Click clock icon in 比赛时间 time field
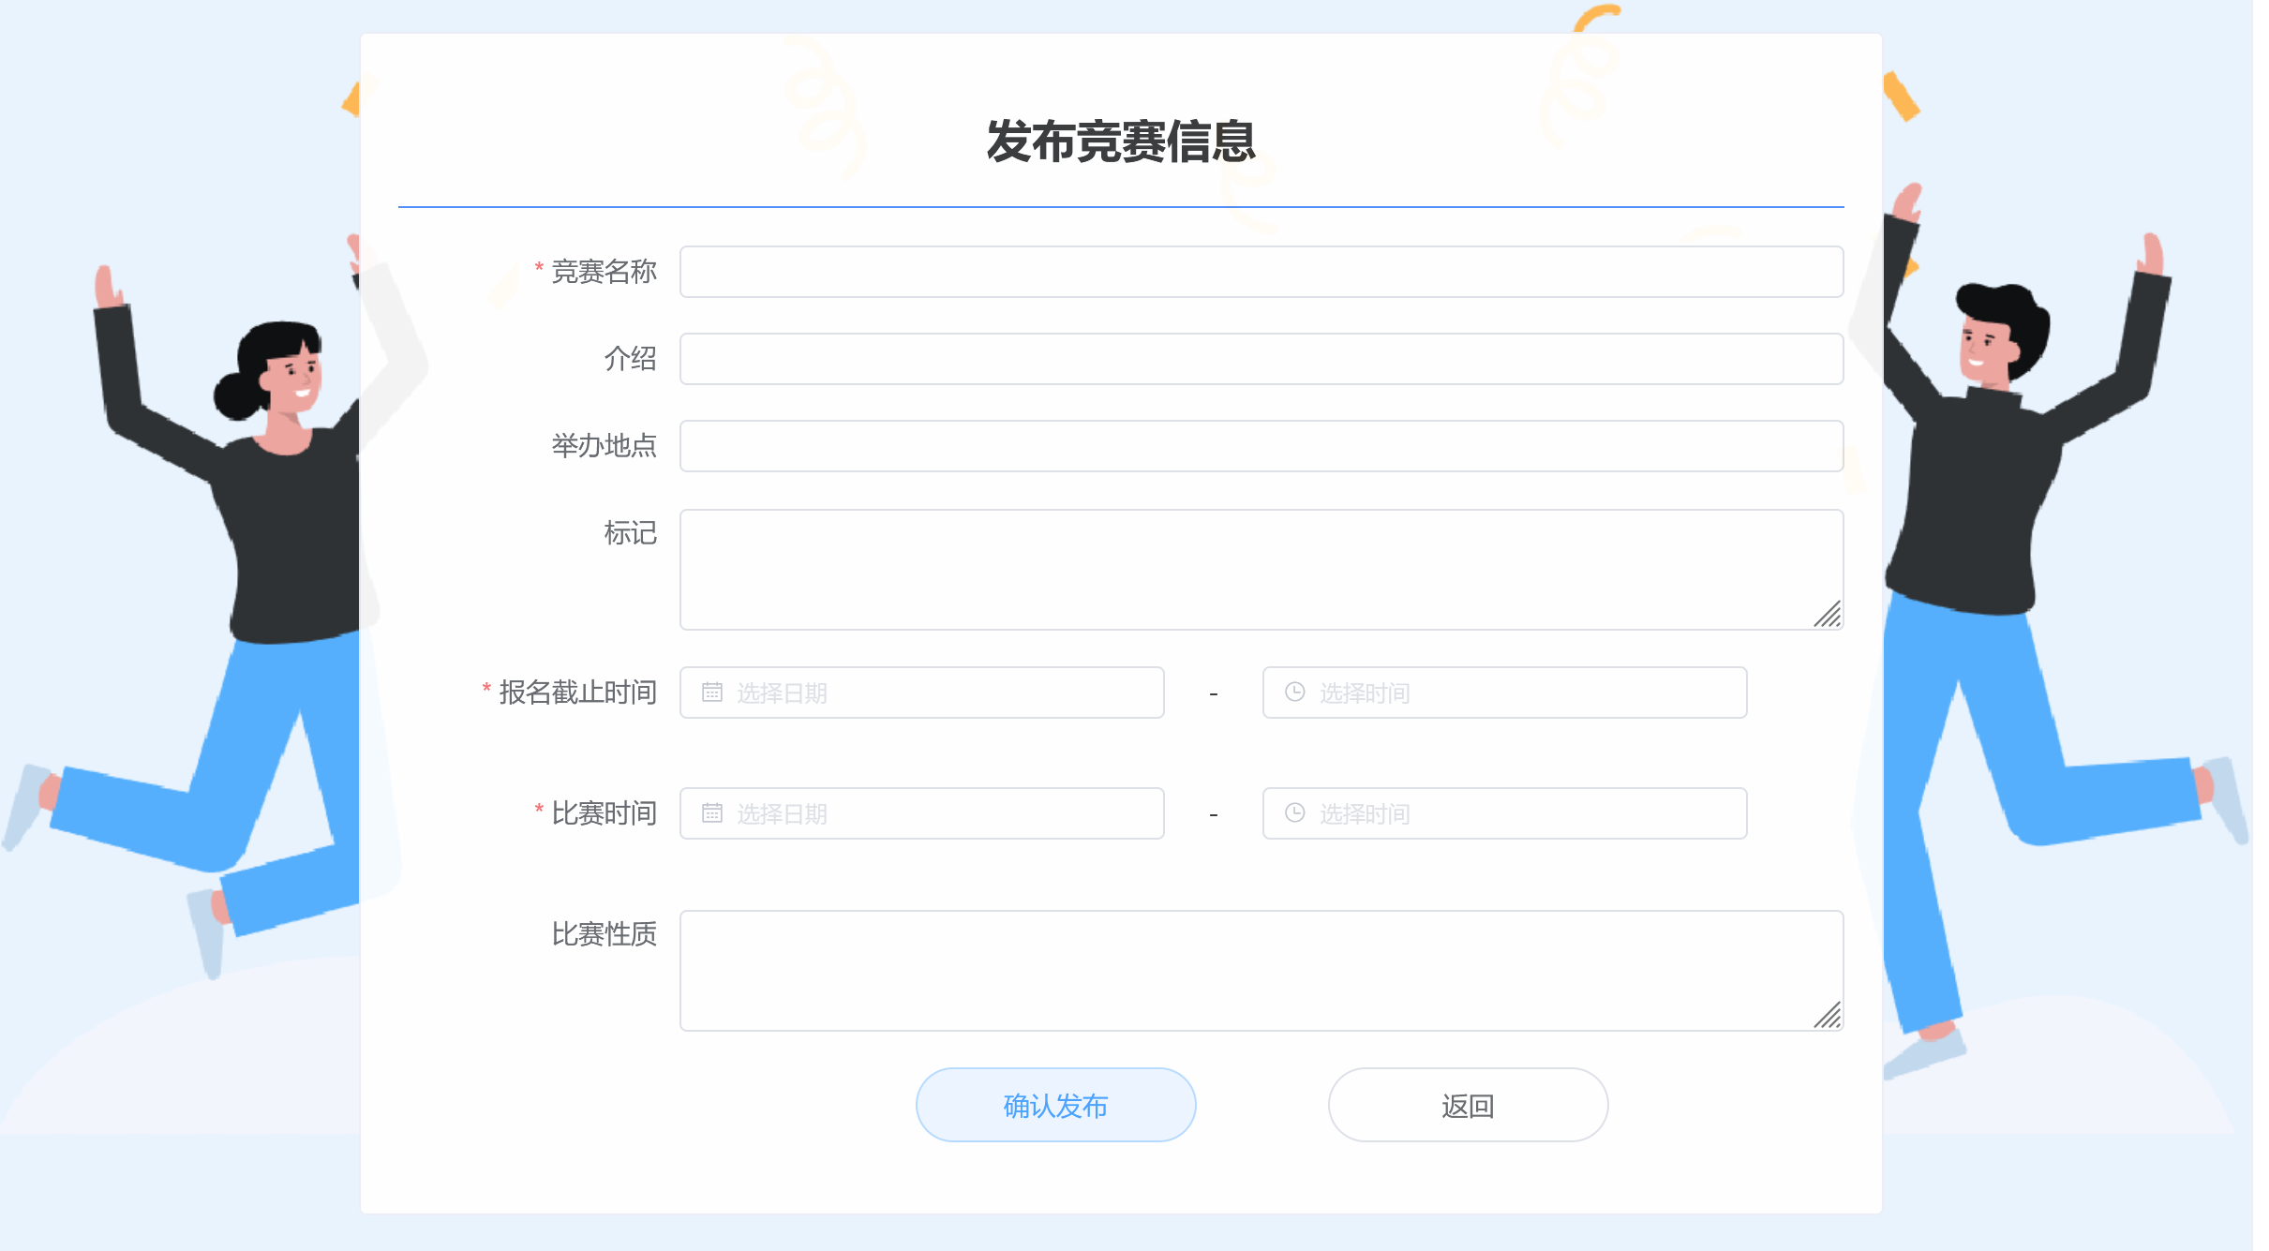Viewport: 2269px width, 1251px height. (1295, 812)
